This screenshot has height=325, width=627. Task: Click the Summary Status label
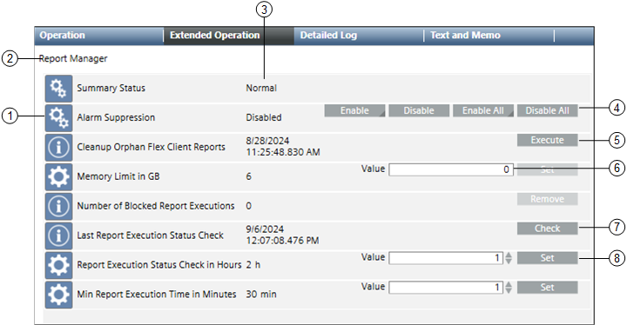click(x=111, y=89)
